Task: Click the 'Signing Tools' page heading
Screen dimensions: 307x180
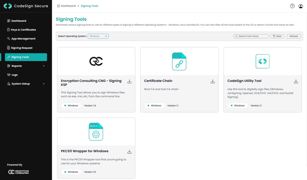Action: pyautogui.click(x=71, y=19)
